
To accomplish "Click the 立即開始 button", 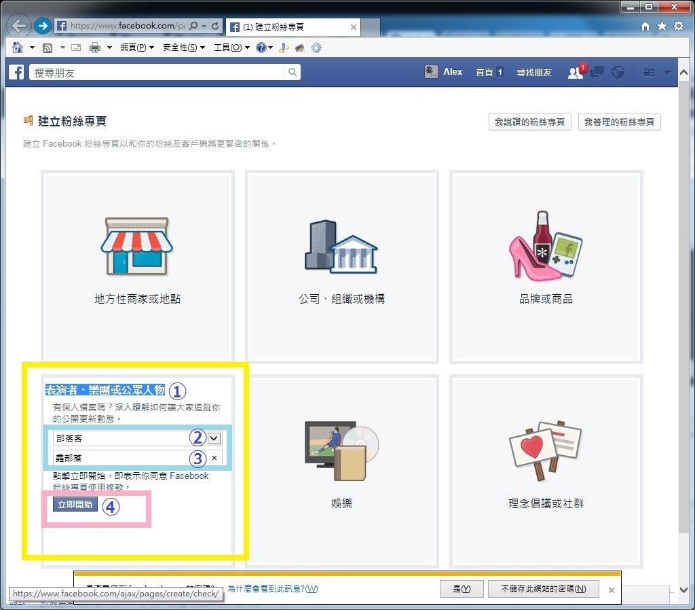I will [x=75, y=505].
